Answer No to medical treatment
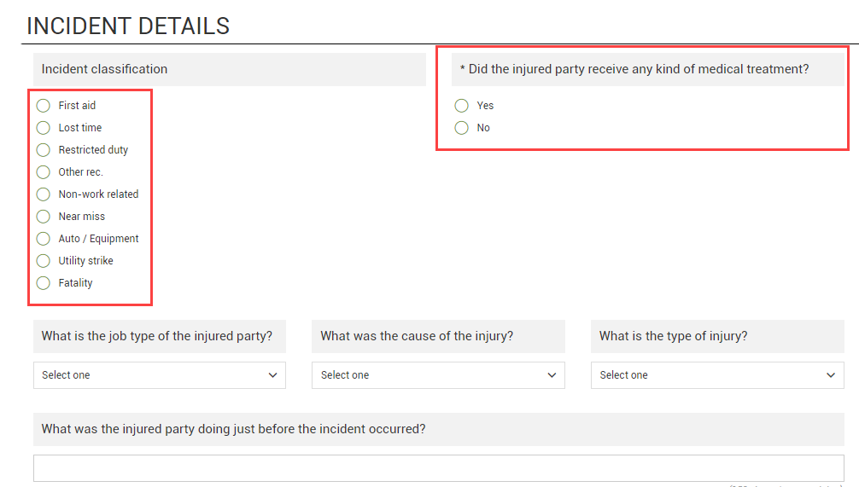The height and width of the screenshot is (487, 859). pyautogui.click(x=462, y=128)
